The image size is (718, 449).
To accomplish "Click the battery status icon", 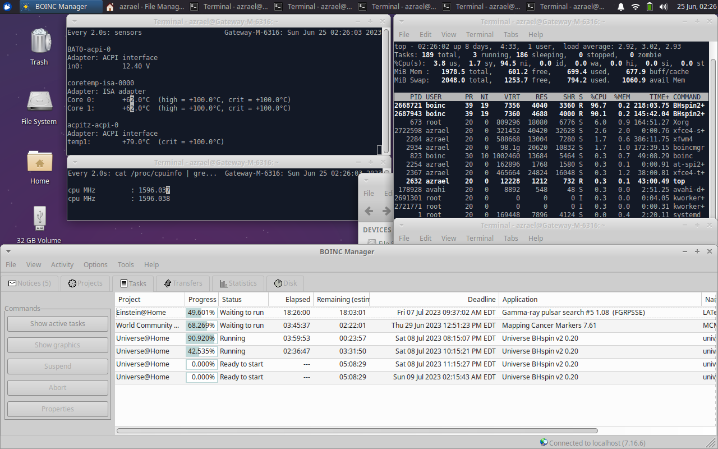I will (650, 7).
